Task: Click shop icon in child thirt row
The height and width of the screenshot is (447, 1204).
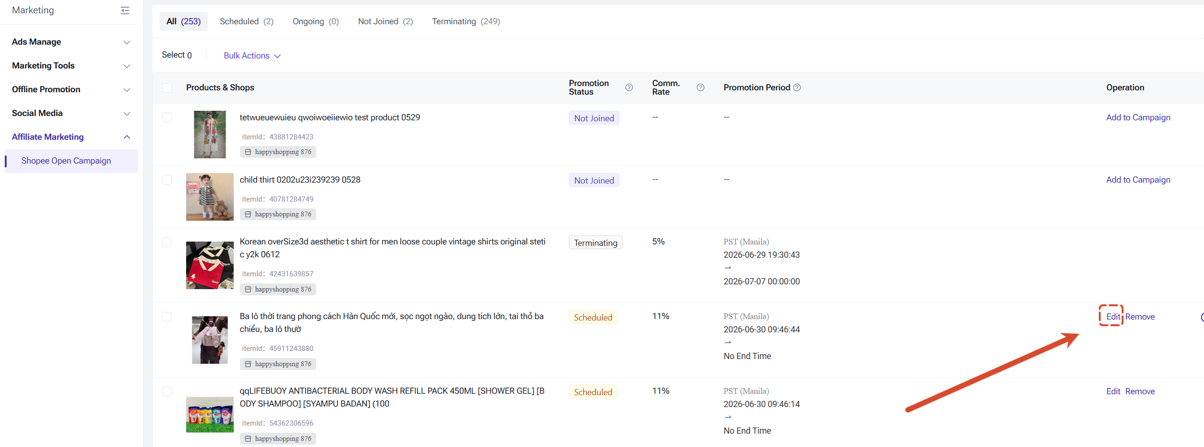Action: click(248, 214)
